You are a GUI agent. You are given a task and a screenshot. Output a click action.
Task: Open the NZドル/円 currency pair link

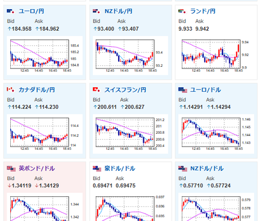[x=119, y=11]
